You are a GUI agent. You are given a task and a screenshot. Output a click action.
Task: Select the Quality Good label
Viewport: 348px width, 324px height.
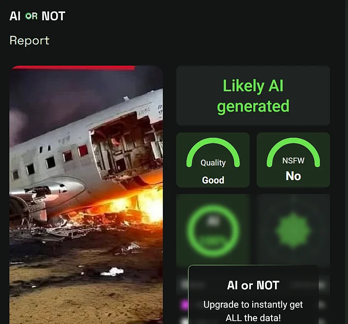(x=213, y=180)
